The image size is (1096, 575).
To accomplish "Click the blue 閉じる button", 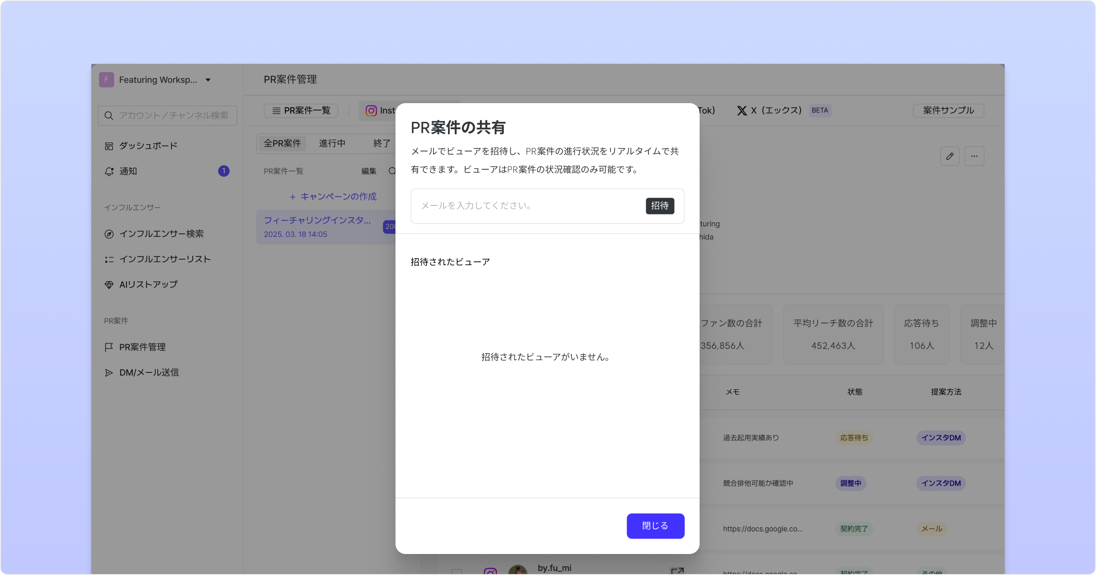I will tap(655, 526).
